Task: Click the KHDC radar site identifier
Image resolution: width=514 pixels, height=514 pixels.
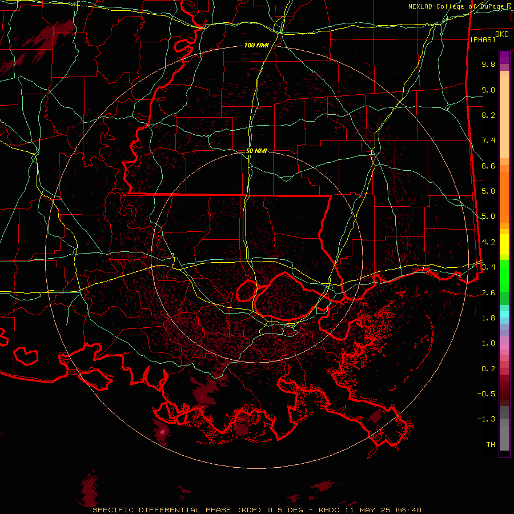Action: click(x=330, y=510)
